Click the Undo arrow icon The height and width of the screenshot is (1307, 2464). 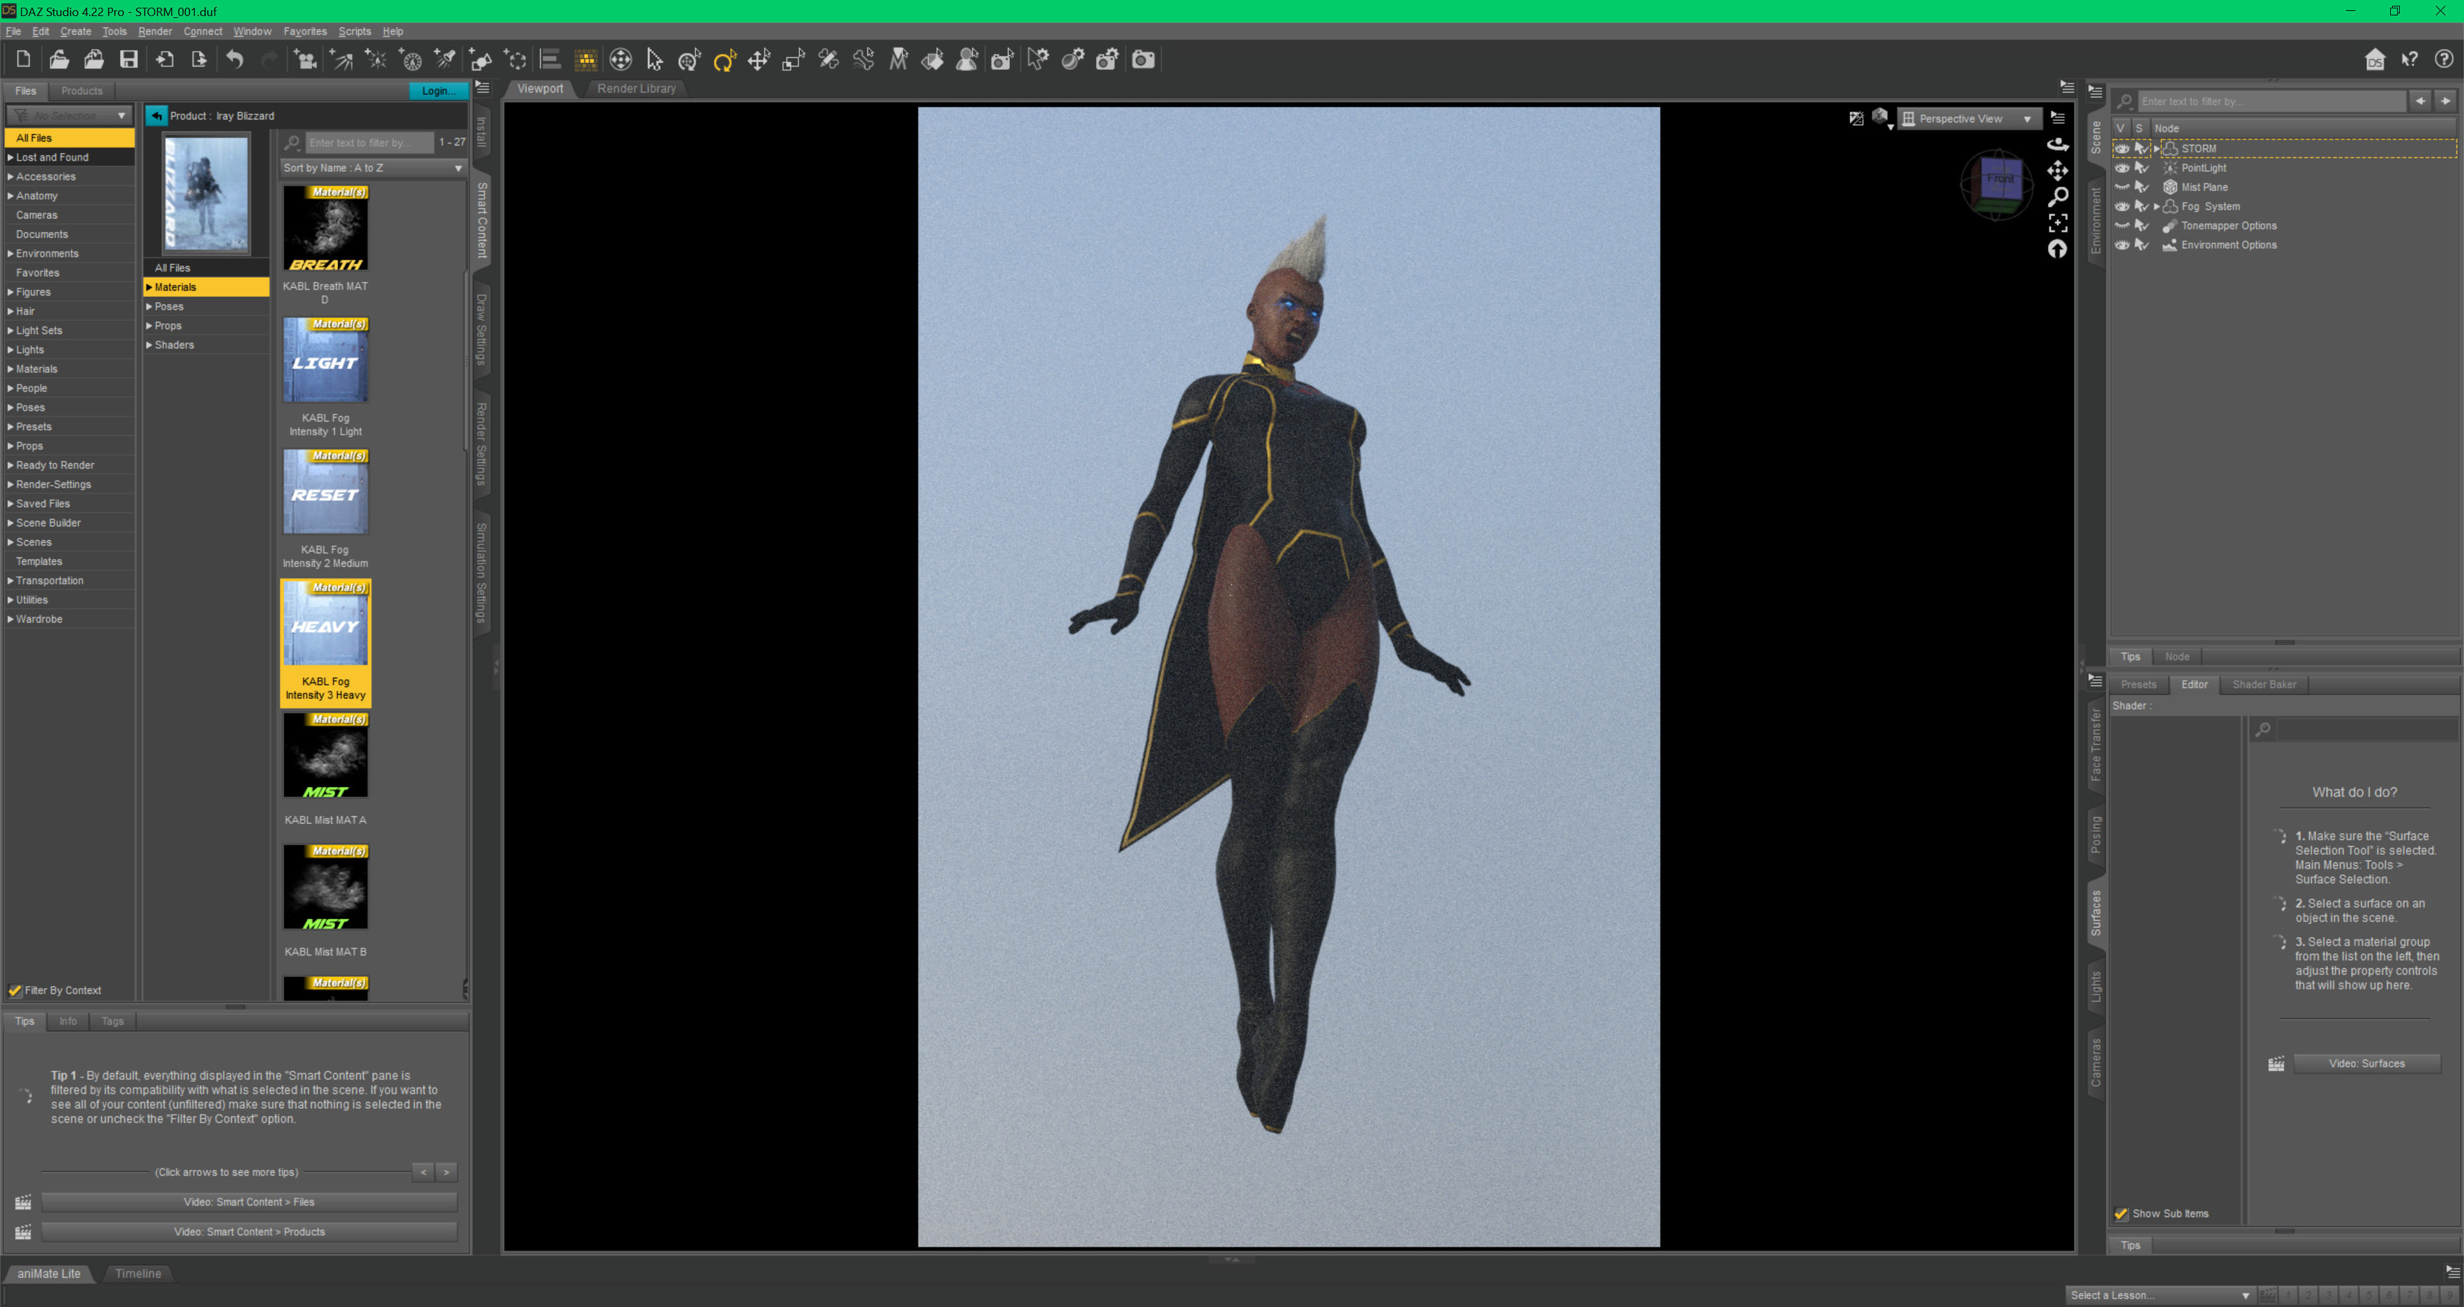(234, 59)
